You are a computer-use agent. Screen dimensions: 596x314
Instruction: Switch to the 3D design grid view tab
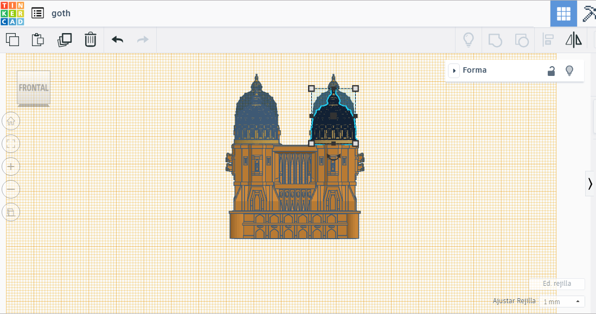click(x=563, y=14)
